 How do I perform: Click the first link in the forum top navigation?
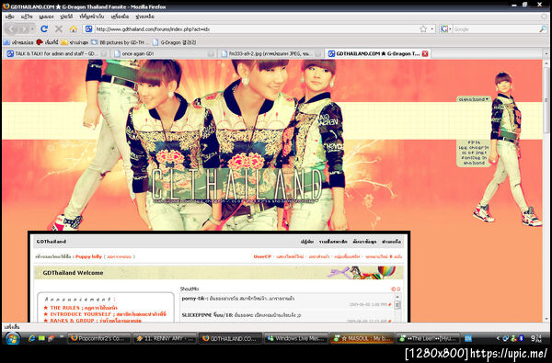point(306,242)
